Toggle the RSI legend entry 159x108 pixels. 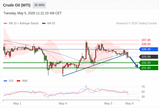tap(9, 81)
